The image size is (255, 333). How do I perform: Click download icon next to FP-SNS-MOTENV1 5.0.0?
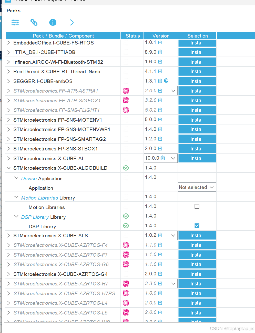(160, 119)
